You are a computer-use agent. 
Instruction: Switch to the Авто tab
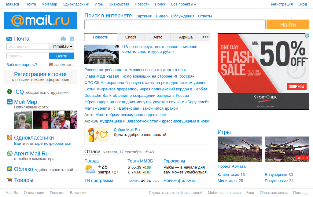pos(158,37)
